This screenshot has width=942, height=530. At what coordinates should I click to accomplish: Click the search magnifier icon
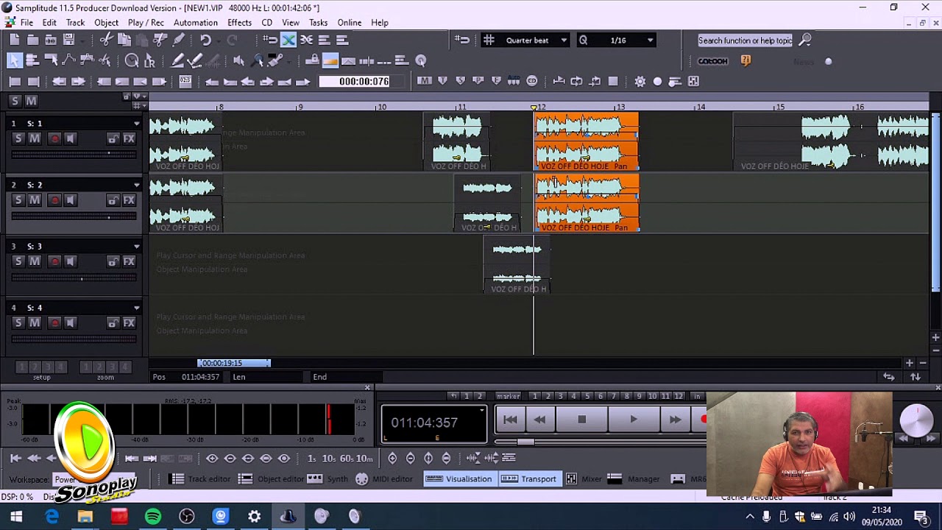click(x=805, y=40)
